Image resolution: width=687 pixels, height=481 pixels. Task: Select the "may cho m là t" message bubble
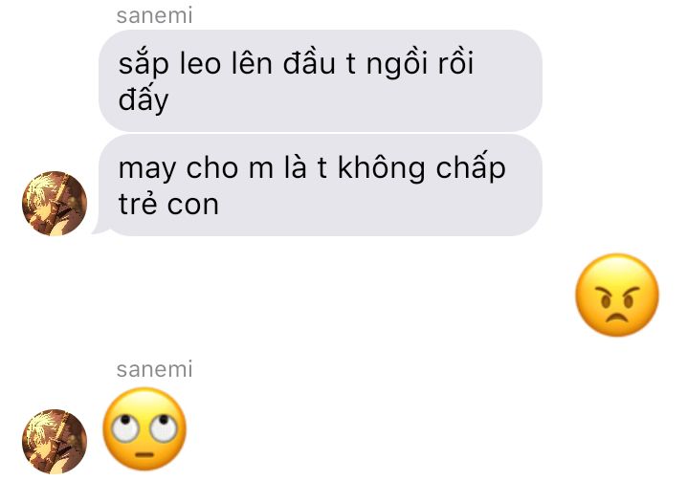(321, 186)
